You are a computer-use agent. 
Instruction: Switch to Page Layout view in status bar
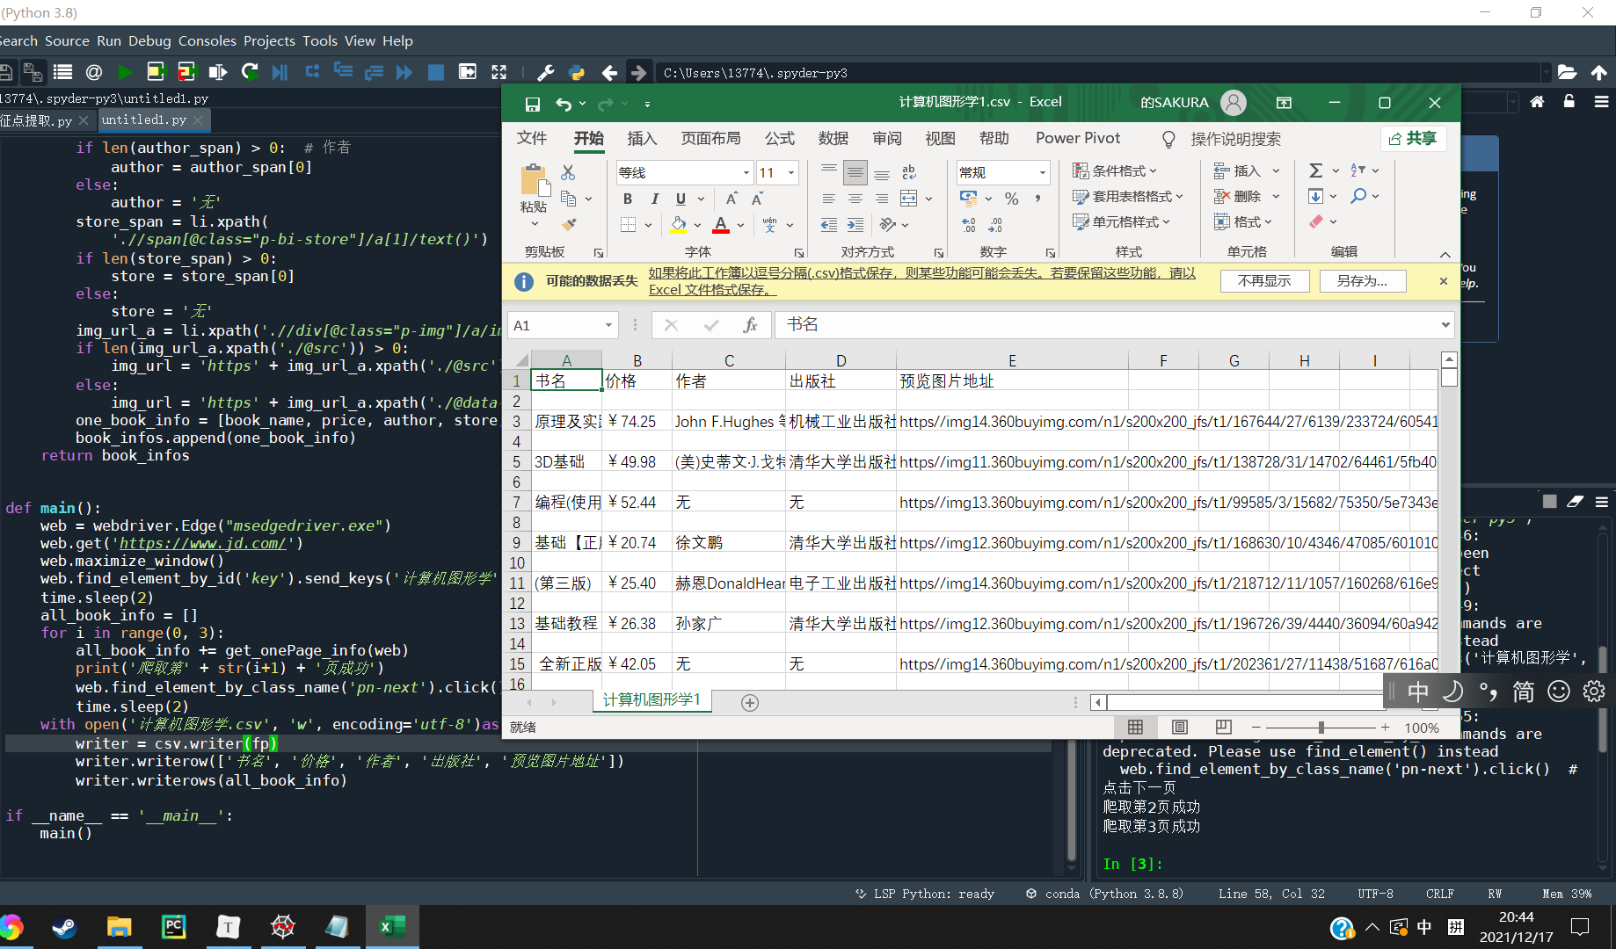1180,728
